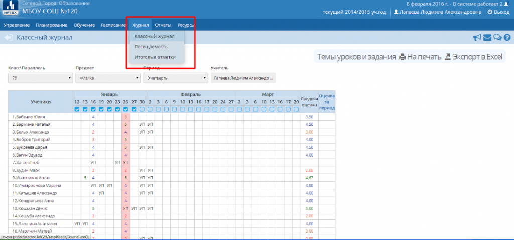Open the Предмет dropdown showing Физика
Screen dimensions: 514x240
(x=107, y=78)
